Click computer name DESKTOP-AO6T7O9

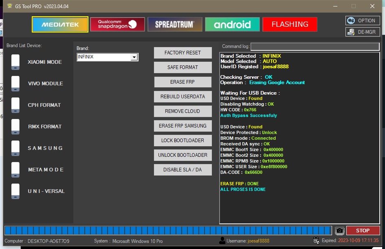pos(48,241)
